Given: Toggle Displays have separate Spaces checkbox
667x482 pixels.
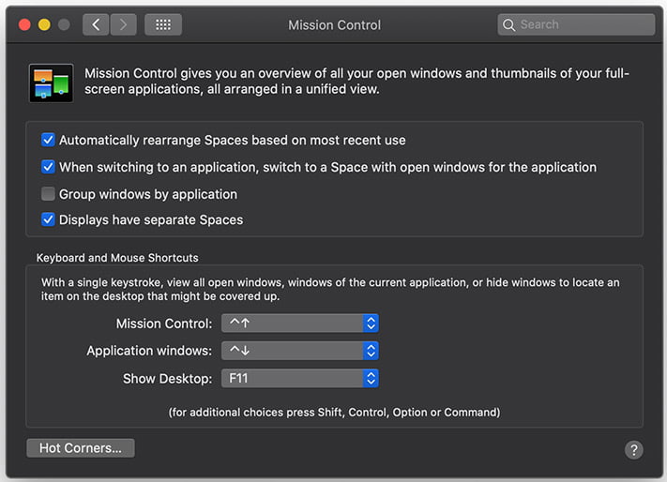Looking at the screenshot, I should (x=48, y=219).
